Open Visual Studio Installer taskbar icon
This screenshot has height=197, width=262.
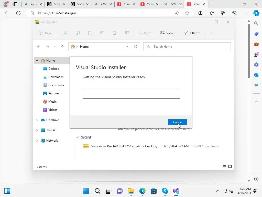pos(176,191)
